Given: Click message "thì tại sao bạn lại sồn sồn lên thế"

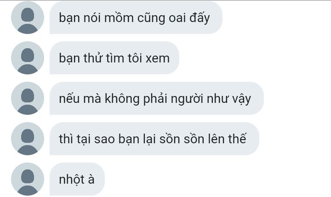Looking at the screenshot, I should [x=154, y=139].
